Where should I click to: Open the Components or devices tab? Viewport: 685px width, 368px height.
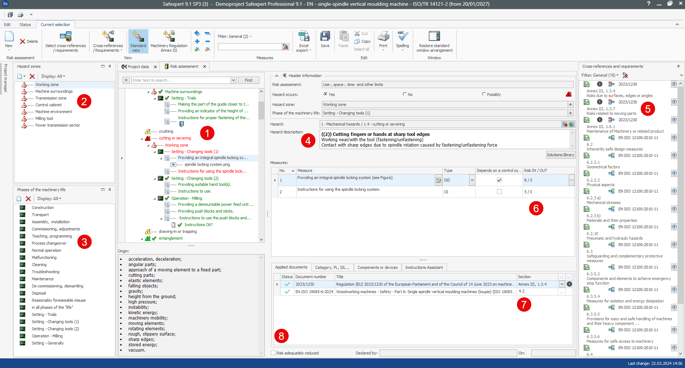pyautogui.click(x=377, y=267)
